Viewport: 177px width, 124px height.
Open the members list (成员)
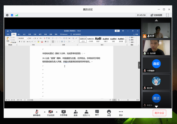(x=86, y=112)
